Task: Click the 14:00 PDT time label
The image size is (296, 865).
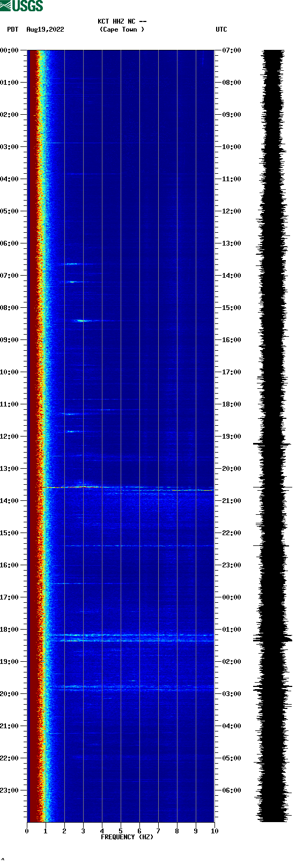Action: tap(10, 501)
